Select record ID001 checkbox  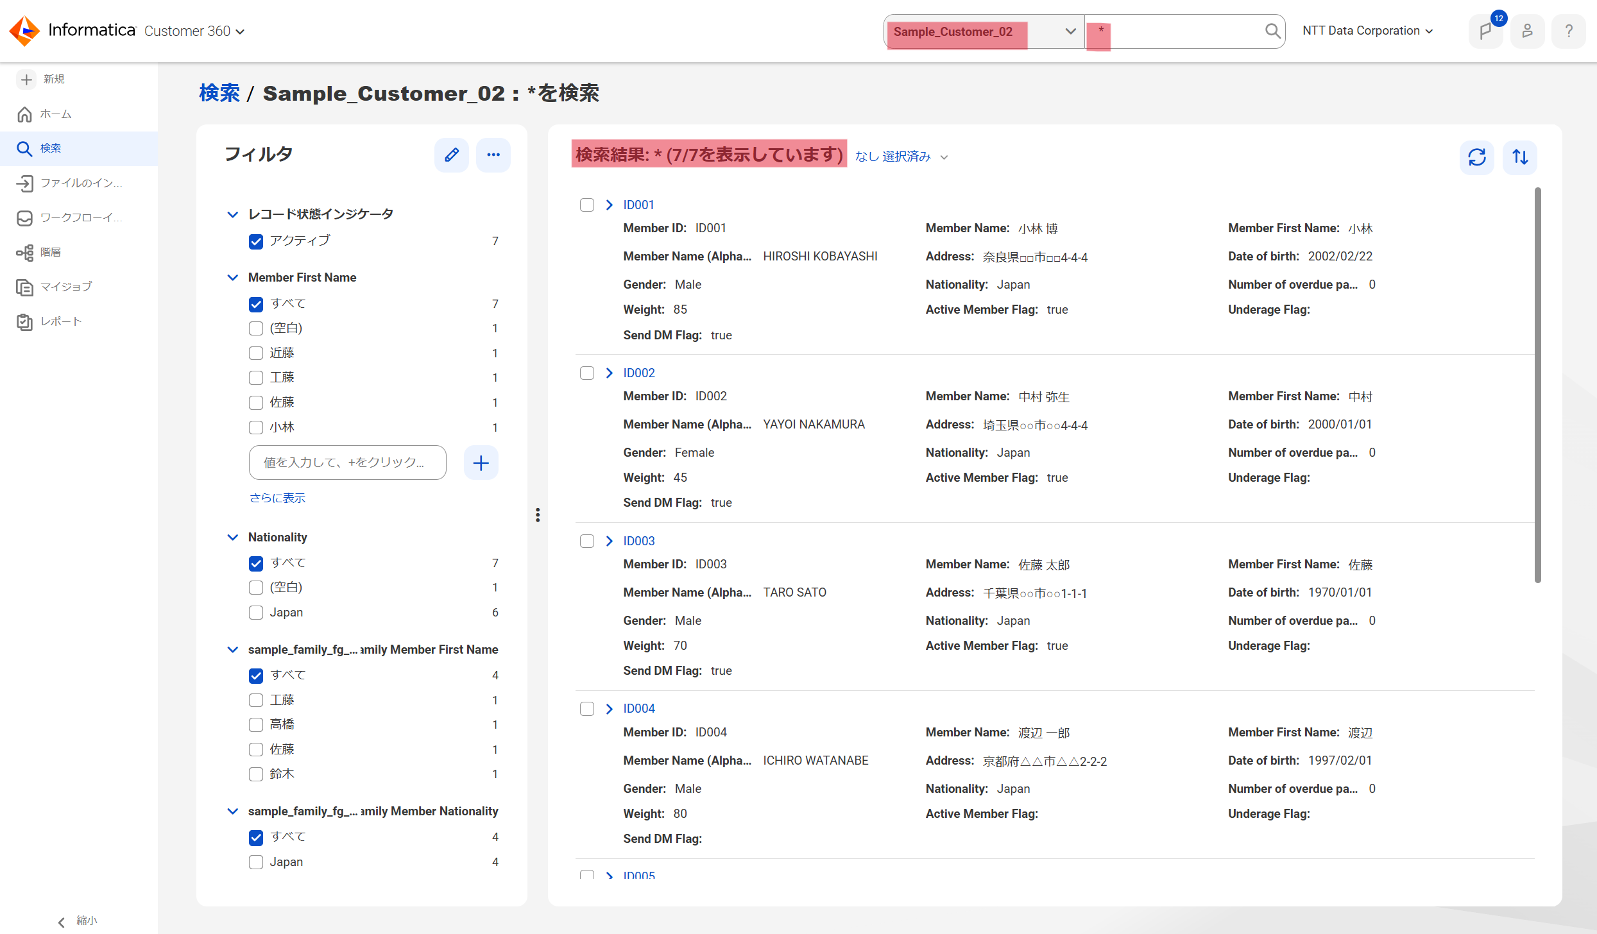587,205
